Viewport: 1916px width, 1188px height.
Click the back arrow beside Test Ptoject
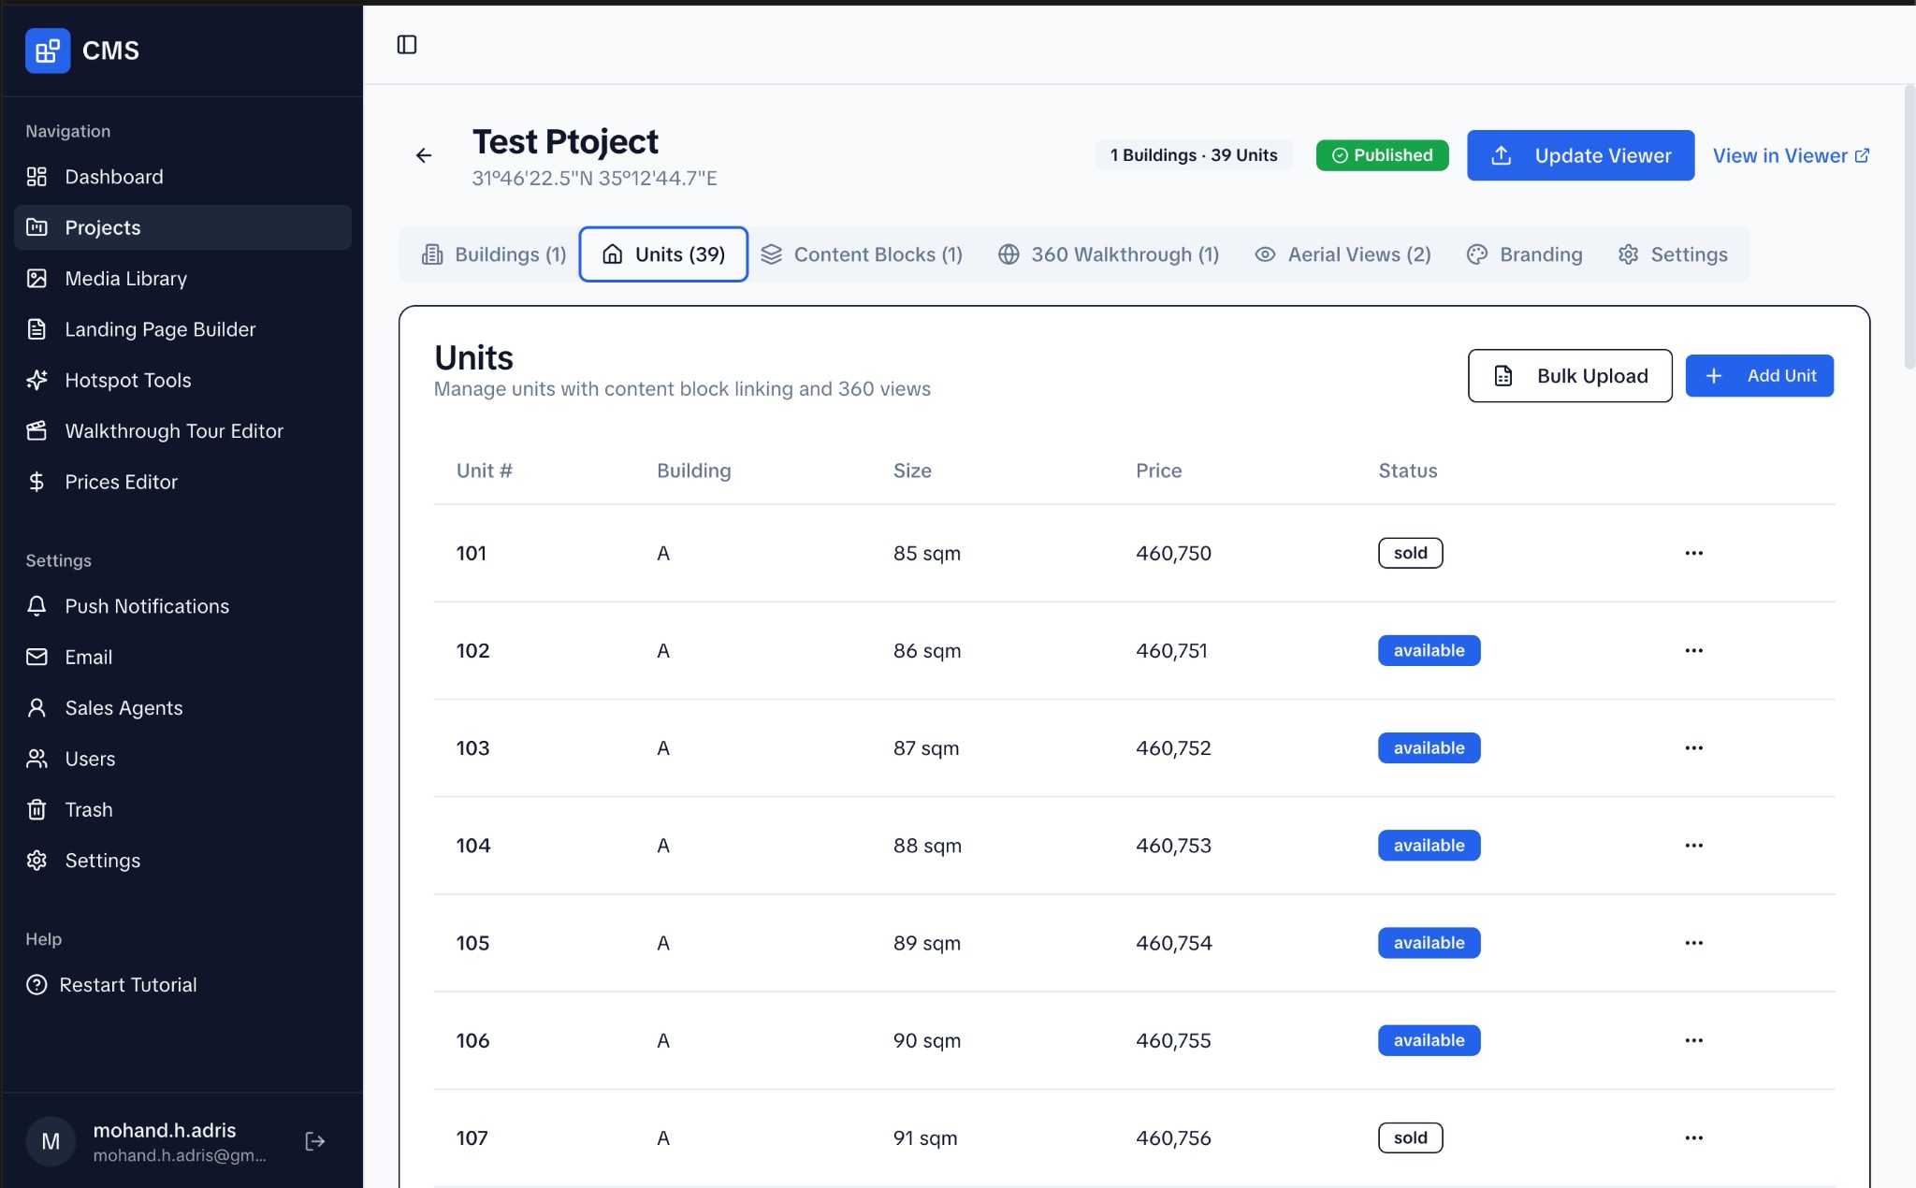424,155
